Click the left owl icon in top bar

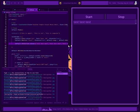[60, 3]
